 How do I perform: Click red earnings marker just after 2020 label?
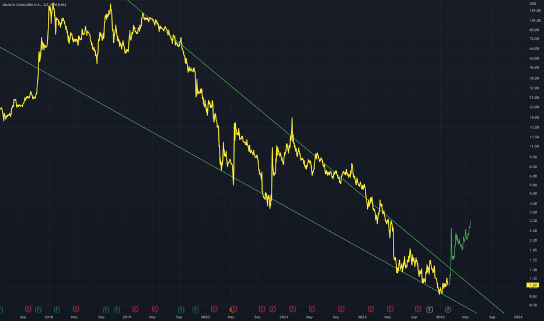214,309
